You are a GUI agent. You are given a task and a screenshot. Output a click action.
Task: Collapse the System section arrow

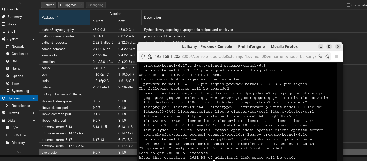(34, 39)
